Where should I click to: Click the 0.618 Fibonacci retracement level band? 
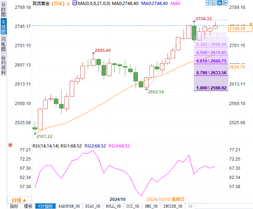(211, 61)
